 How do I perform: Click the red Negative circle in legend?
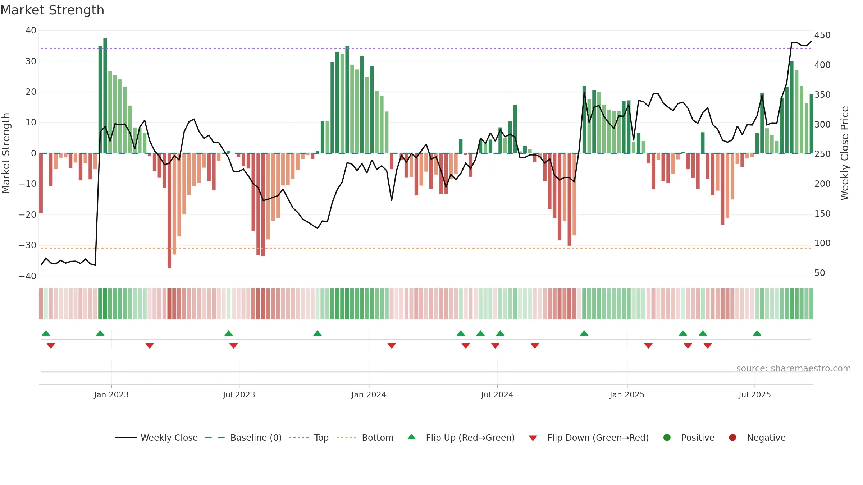click(732, 438)
